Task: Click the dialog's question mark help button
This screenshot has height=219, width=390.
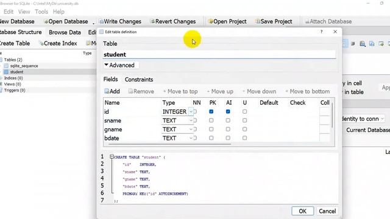Action: 322,32
